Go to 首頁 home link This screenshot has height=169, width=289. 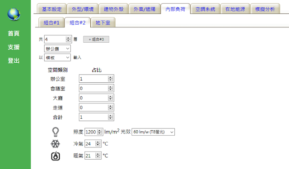pyautogui.click(x=14, y=34)
